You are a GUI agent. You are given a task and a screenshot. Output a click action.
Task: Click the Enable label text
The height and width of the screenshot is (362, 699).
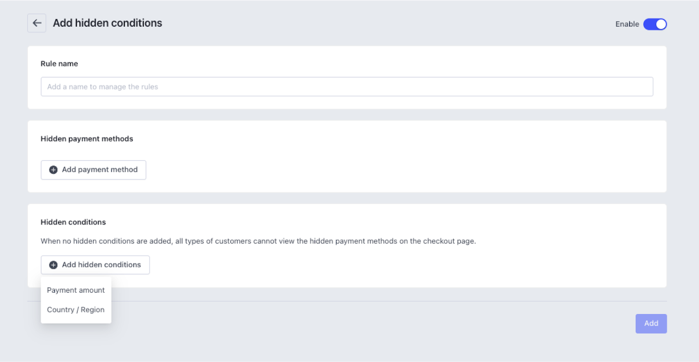[627, 24]
